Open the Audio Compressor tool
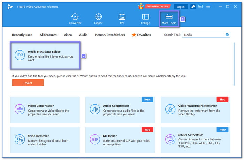The width and height of the screenshot is (244, 160). click(x=120, y=110)
